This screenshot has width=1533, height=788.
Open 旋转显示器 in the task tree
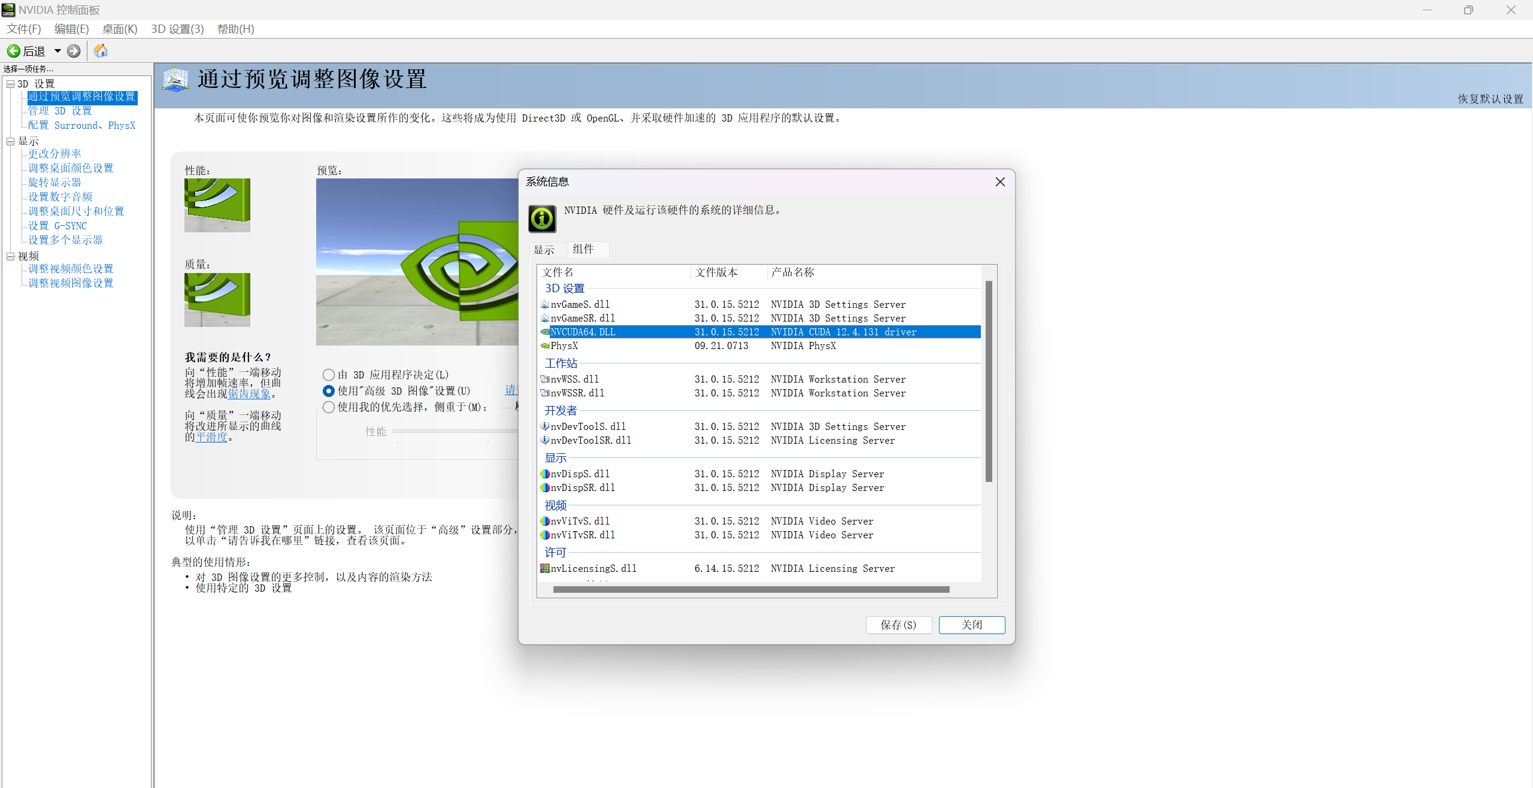click(54, 183)
